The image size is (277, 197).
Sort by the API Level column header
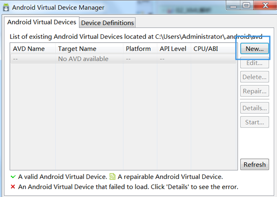click(x=174, y=49)
